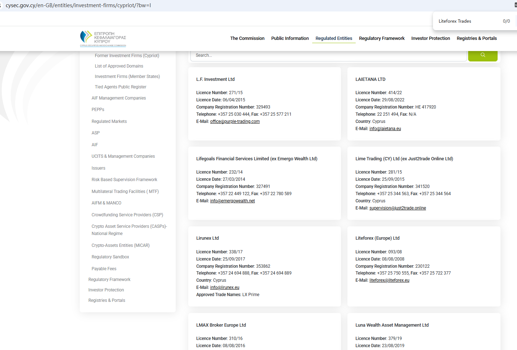Viewport: 517px width, 350px height.
Task: Focus the find-in-page box showing Liteforex Trades
Action: [x=467, y=21]
